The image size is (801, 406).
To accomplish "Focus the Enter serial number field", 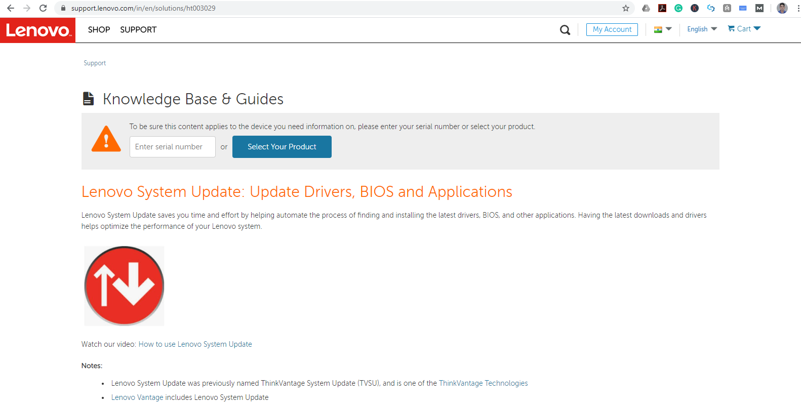I will (173, 147).
